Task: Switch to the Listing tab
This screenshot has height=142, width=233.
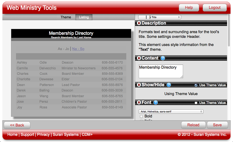Action: tap(84, 17)
